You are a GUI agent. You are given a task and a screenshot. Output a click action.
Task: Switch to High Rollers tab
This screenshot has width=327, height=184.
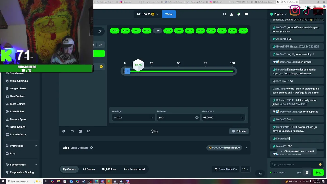click(x=109, y=169)
